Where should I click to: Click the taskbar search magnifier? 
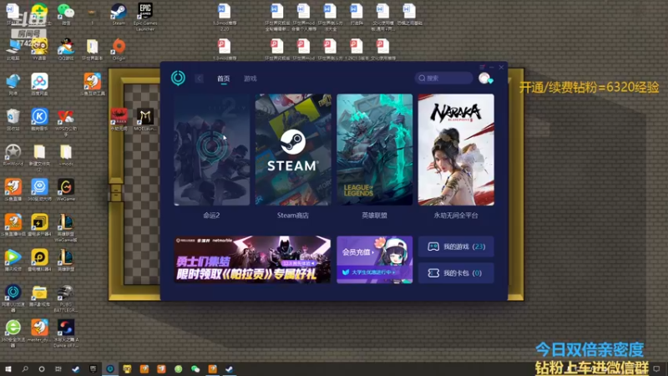tap(25, 368)
